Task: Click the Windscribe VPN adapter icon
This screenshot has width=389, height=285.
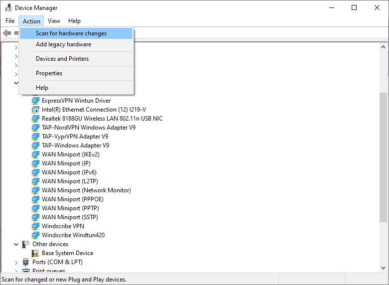Action: [35, 226]
